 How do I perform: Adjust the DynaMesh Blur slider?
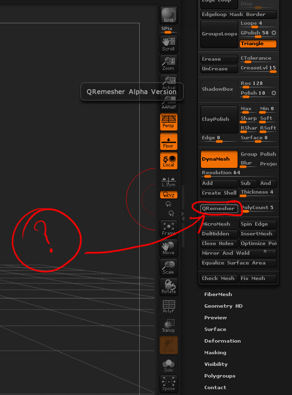[249, 164]
